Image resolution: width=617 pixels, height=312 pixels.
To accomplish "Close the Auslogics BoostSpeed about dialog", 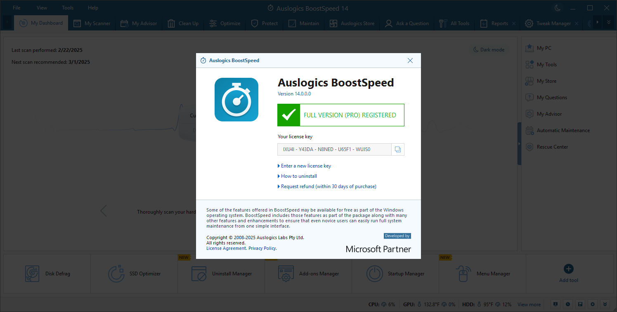I will click(x=410, y=61).
